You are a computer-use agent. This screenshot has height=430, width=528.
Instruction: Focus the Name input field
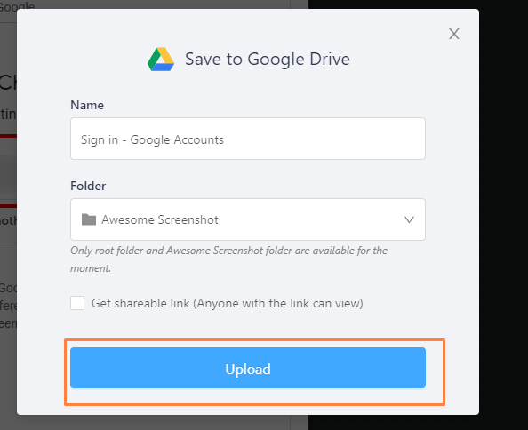point(248,139)
